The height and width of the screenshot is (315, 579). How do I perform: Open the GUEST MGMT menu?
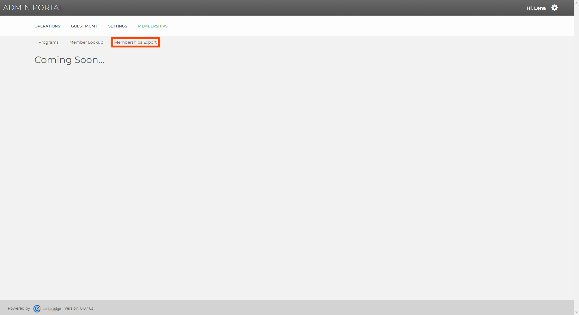84,26
